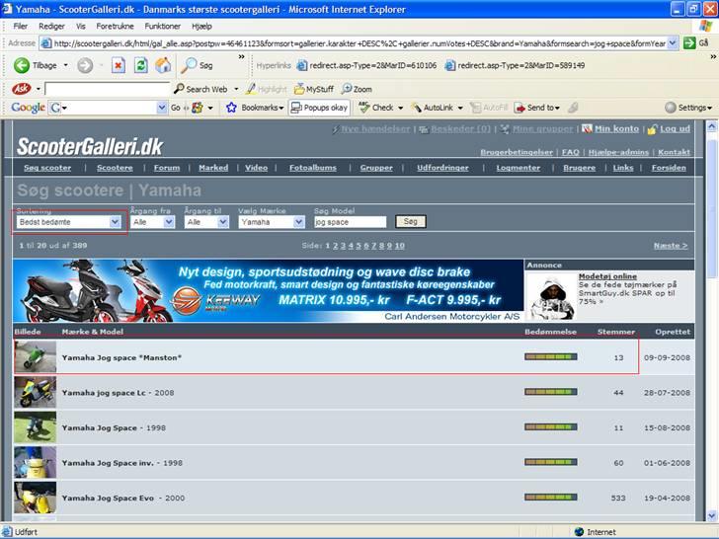Go to the Fotoalbums site tab
Image resolution: width=719 pixels, height=539 pixels.
tap(313, 168)
